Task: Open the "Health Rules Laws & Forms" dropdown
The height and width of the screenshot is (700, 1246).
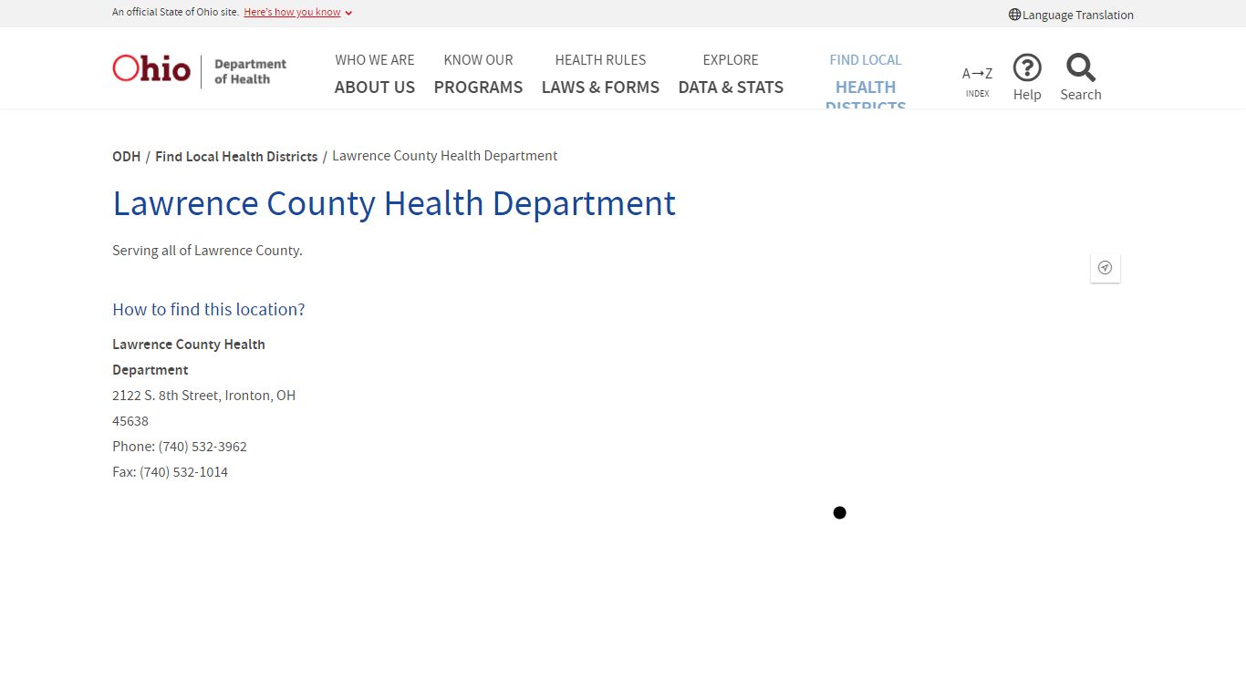Action: 600,73
